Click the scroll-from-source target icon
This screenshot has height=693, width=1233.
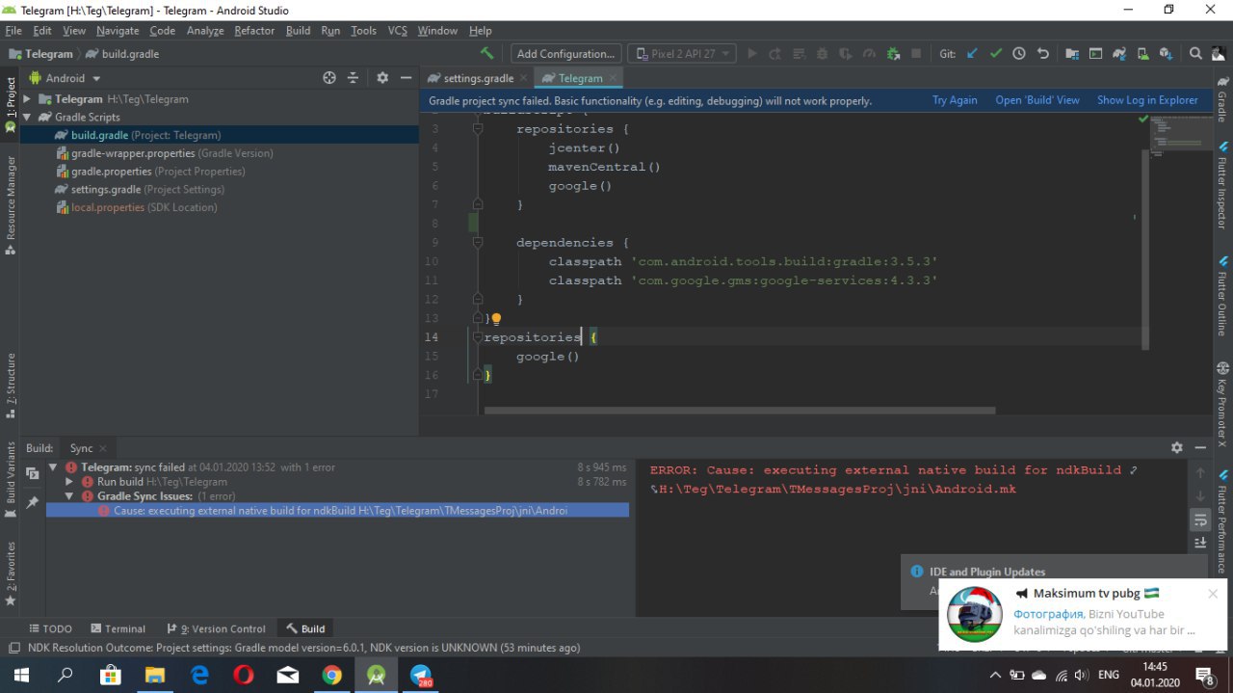(x=329, y=78)
